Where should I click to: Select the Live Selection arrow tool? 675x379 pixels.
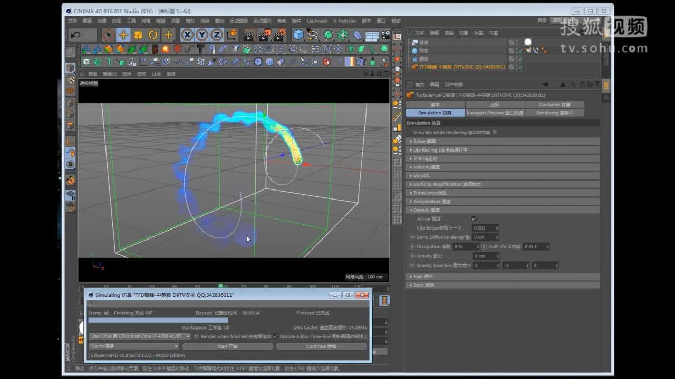pyautogui.click(x=109, y=35)
